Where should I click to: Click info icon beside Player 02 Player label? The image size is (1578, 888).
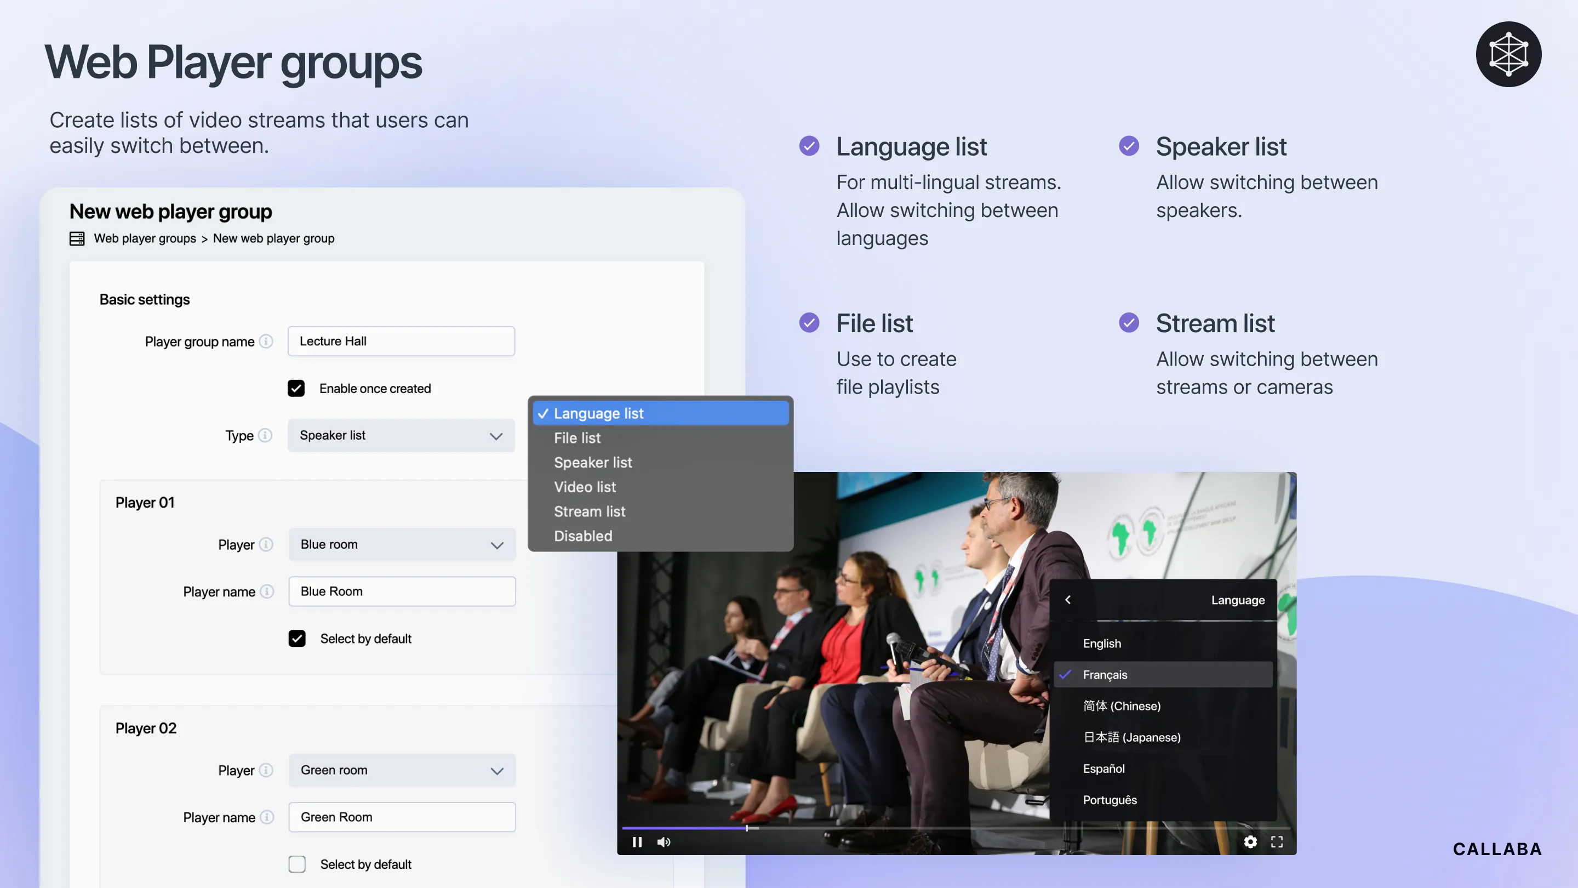click(x=266, y=770)
